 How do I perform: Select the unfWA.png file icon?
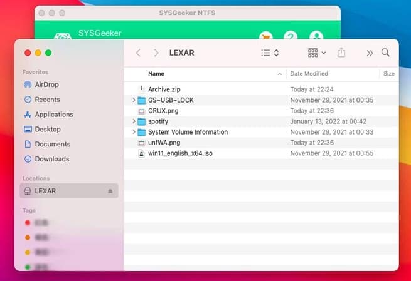pos(142,143)
